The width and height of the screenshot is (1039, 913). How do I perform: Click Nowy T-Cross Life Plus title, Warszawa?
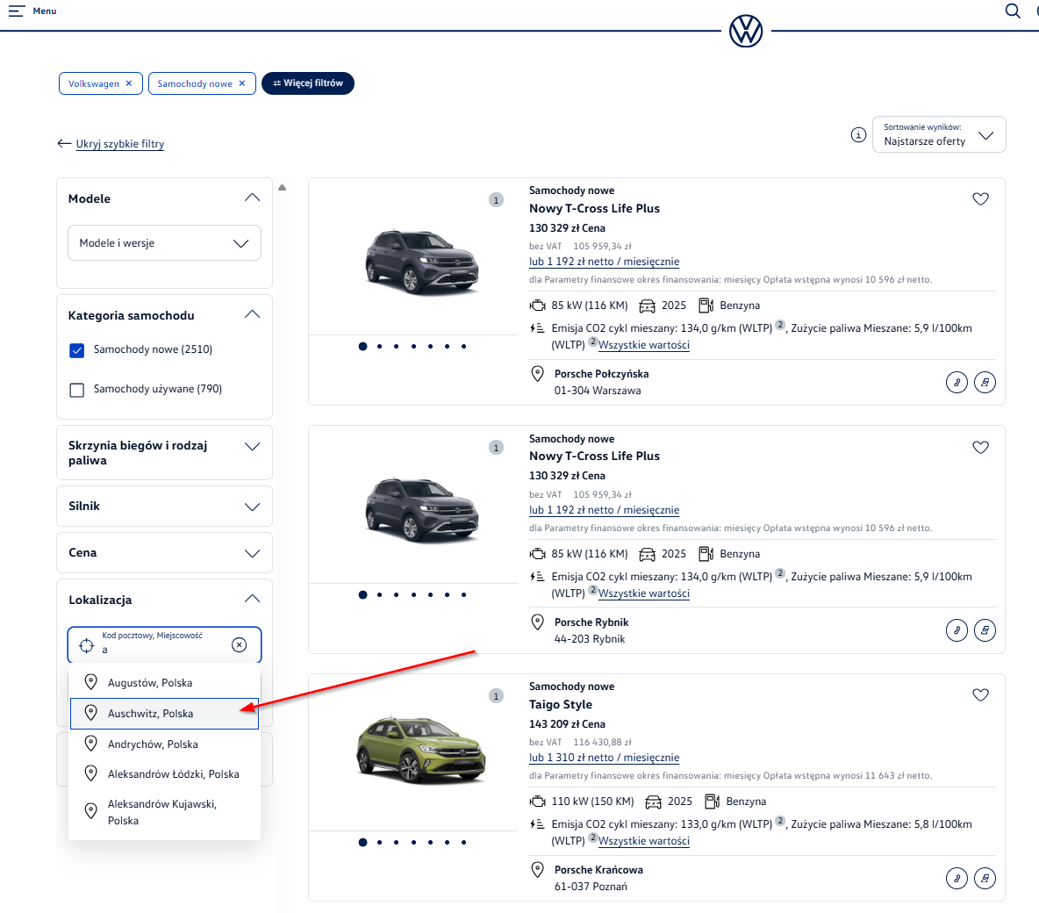[594, 208]
